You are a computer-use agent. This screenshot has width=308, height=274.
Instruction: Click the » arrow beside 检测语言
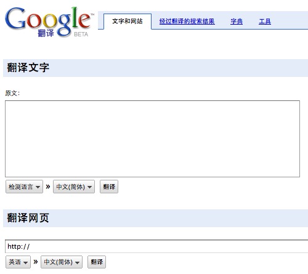coord(48,187)
